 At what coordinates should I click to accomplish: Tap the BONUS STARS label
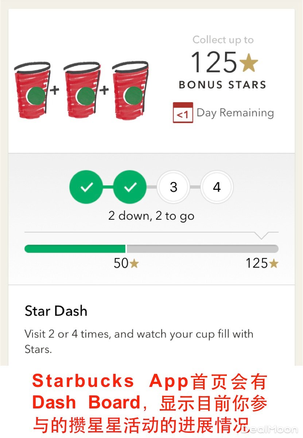coord(222,85)
